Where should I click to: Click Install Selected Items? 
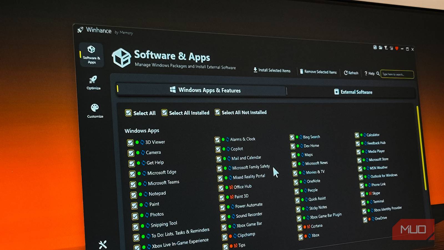click(x=272, y=70)
